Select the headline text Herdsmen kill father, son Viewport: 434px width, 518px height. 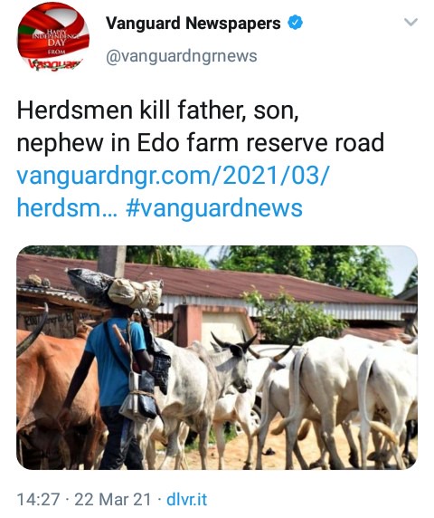point(157,110)
